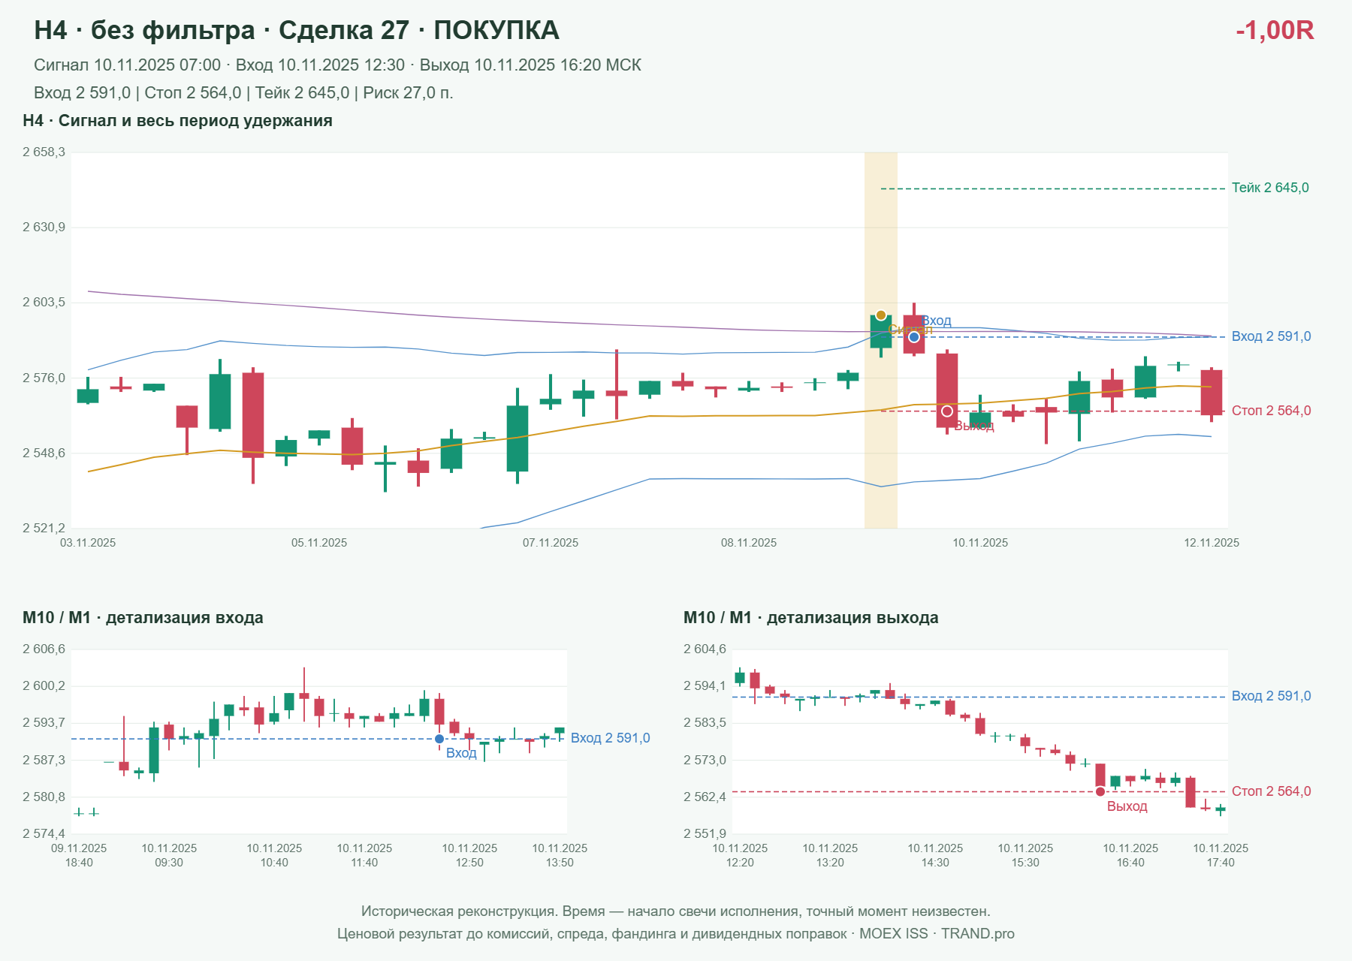Click heading 'M10 / M1 · детализация входа'
The image size is (1352, 961).
pos(143,618)
